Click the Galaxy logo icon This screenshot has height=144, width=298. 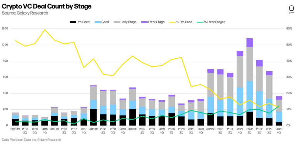(x=291, y=9)
